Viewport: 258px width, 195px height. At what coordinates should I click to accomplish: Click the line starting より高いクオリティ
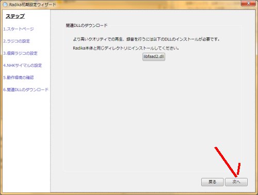[x=147, y=39]
